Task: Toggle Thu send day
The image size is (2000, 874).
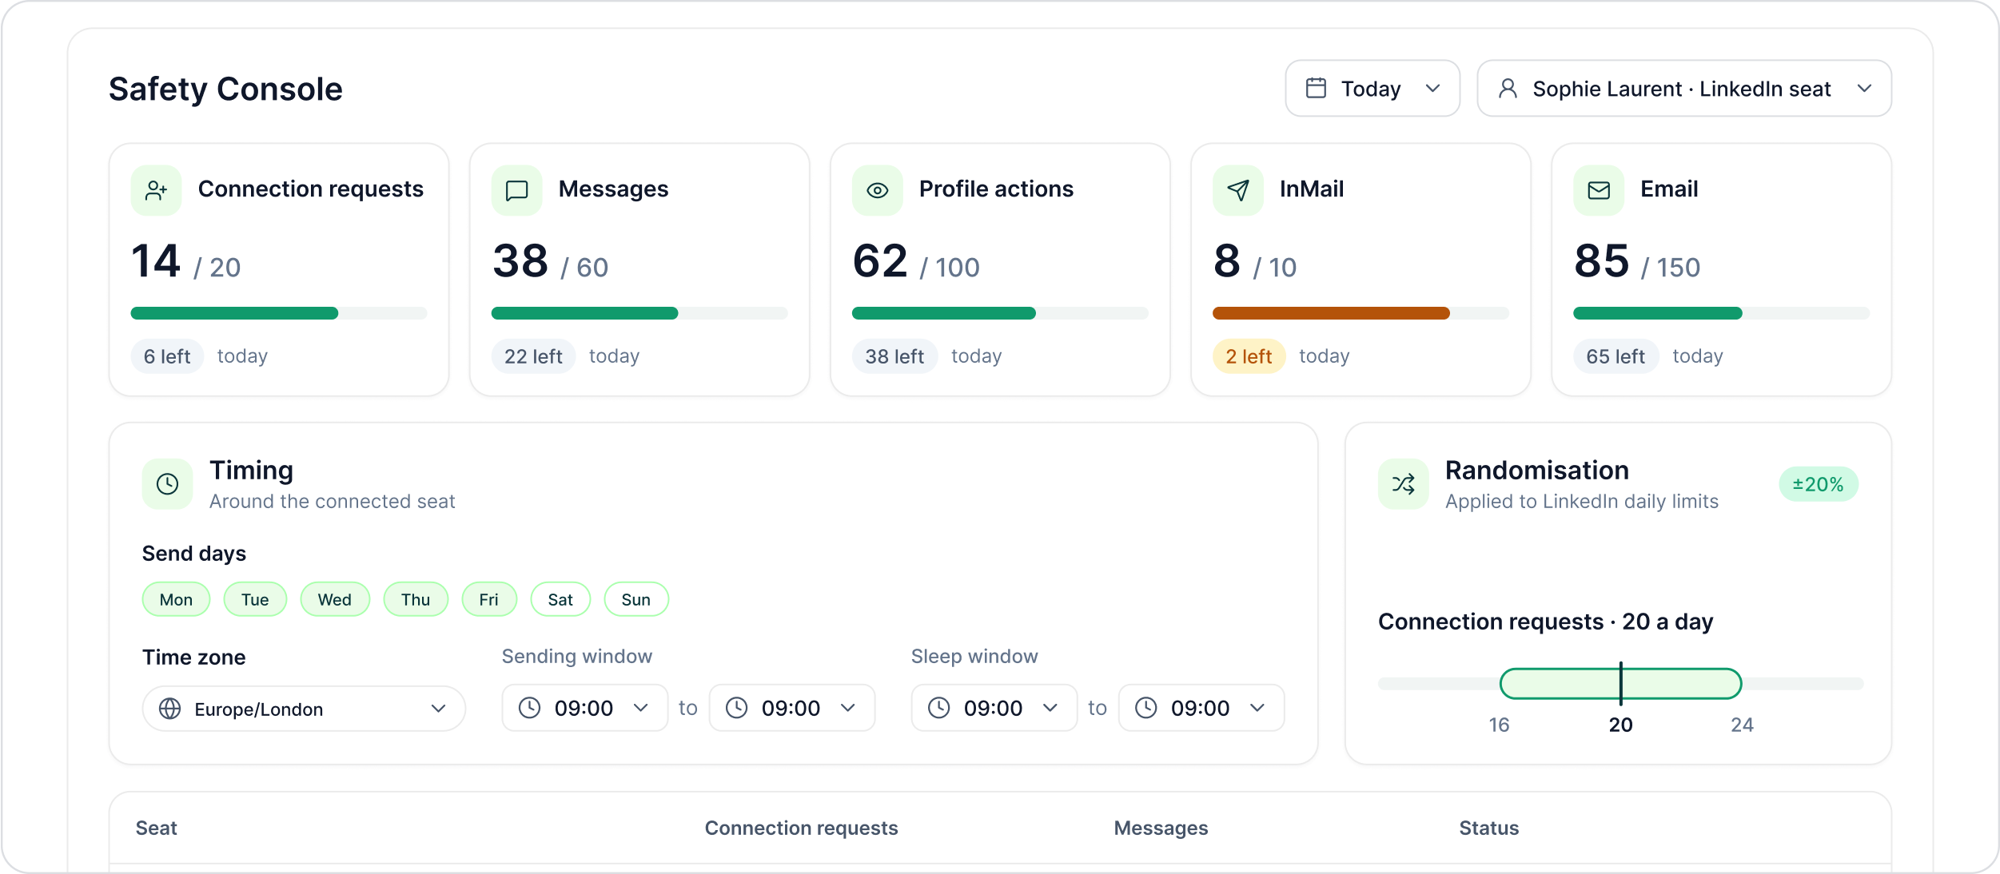Action: [416, 599]
